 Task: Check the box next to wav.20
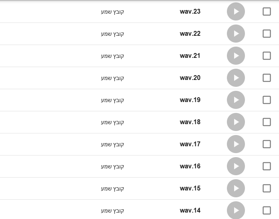click(267, 78)
